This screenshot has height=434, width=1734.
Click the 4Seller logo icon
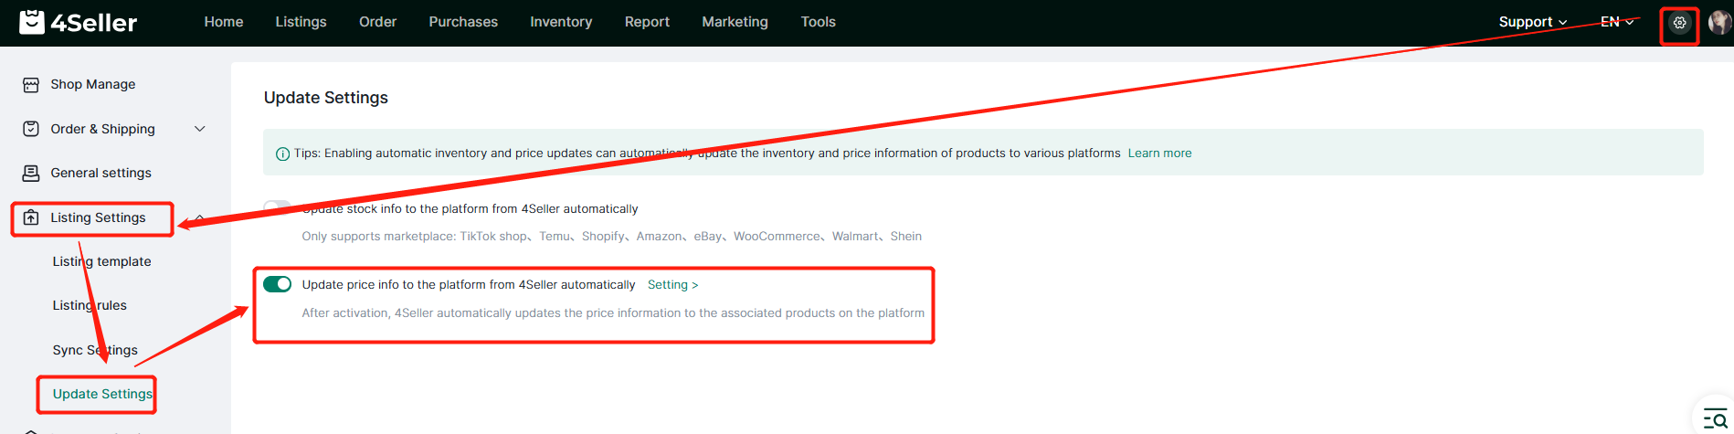click(32, 22)
